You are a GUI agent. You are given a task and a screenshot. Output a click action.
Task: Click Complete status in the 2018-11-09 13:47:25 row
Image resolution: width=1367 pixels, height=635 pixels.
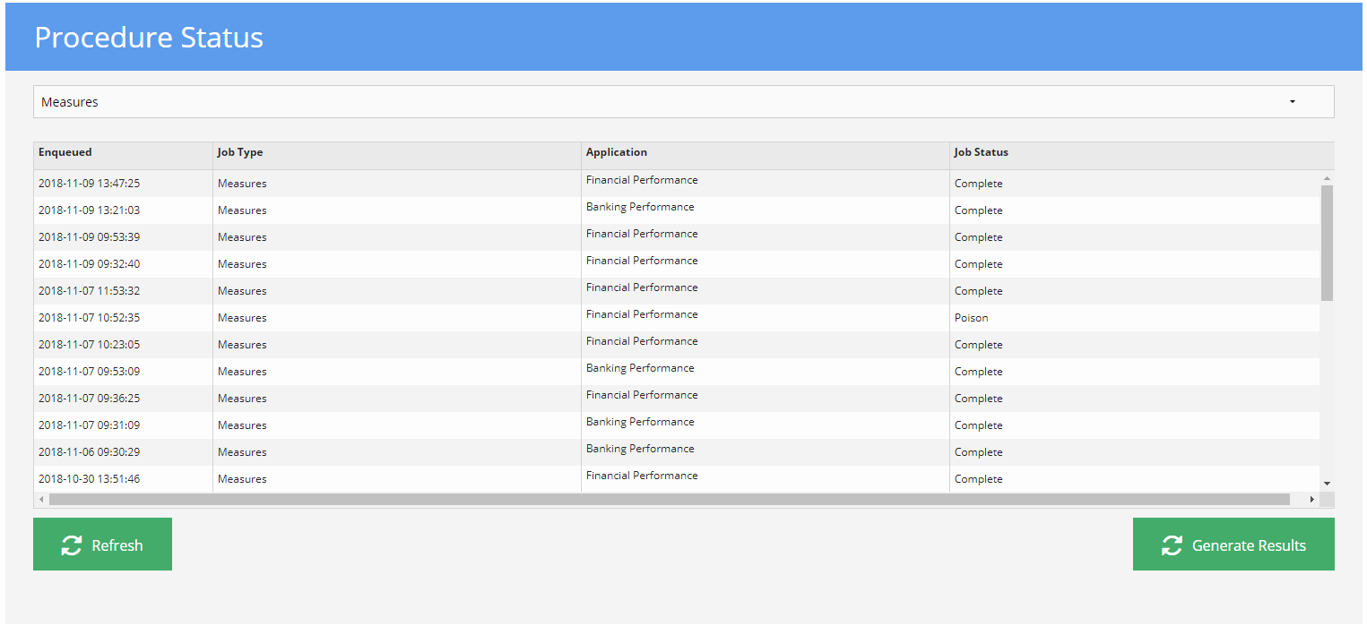click(x=979, y=184)
